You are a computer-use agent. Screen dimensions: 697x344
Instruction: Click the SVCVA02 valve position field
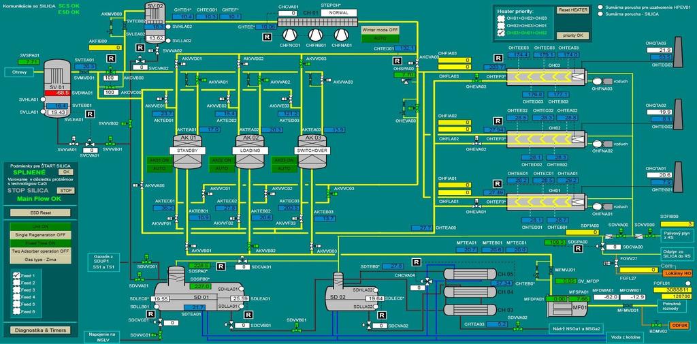point(140,67)
